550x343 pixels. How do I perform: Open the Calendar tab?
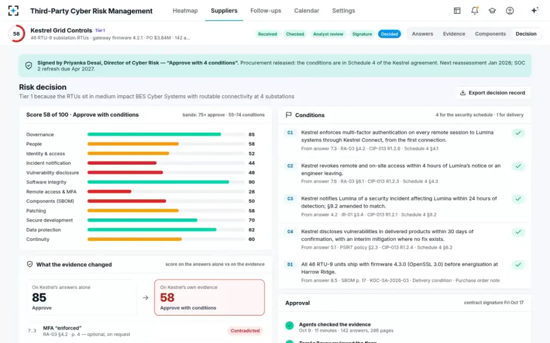point(307,11)
